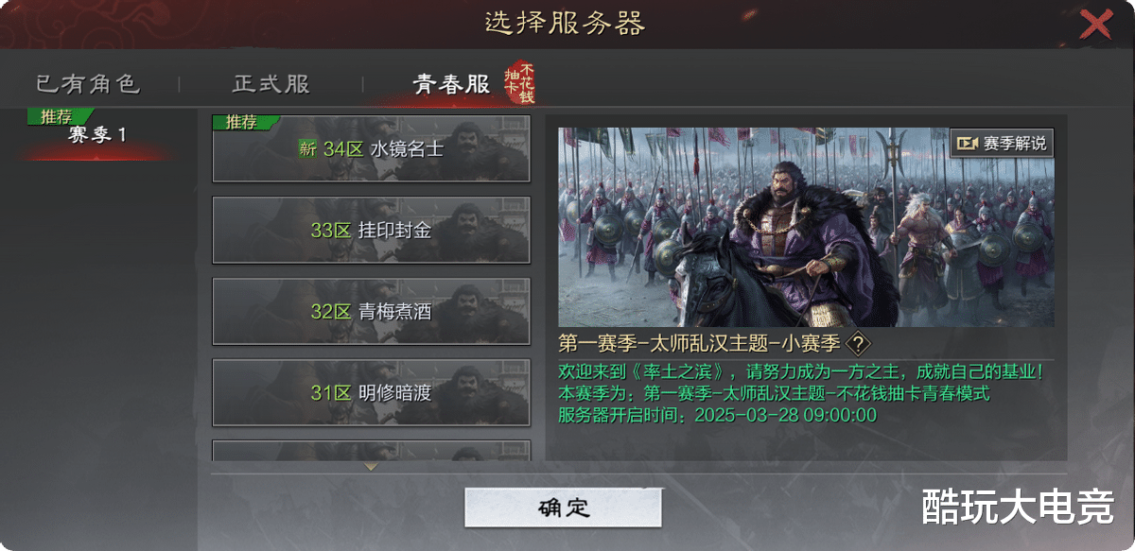This screenshot has height=551, width=1135.
Task: Confirm selection with the 确定 button
Action: pyautogui.click(x=563, y=508)
